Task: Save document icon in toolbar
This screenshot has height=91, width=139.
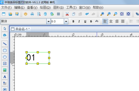Action: click(x=17, y=14)
